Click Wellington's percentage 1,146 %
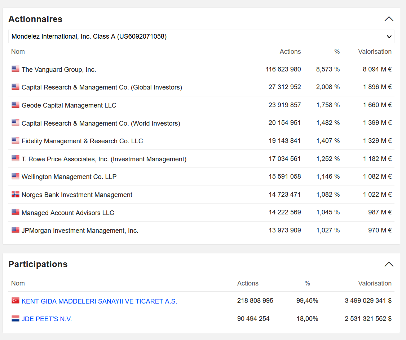This screenshot has width=406, height=340. tap(328, 176)
